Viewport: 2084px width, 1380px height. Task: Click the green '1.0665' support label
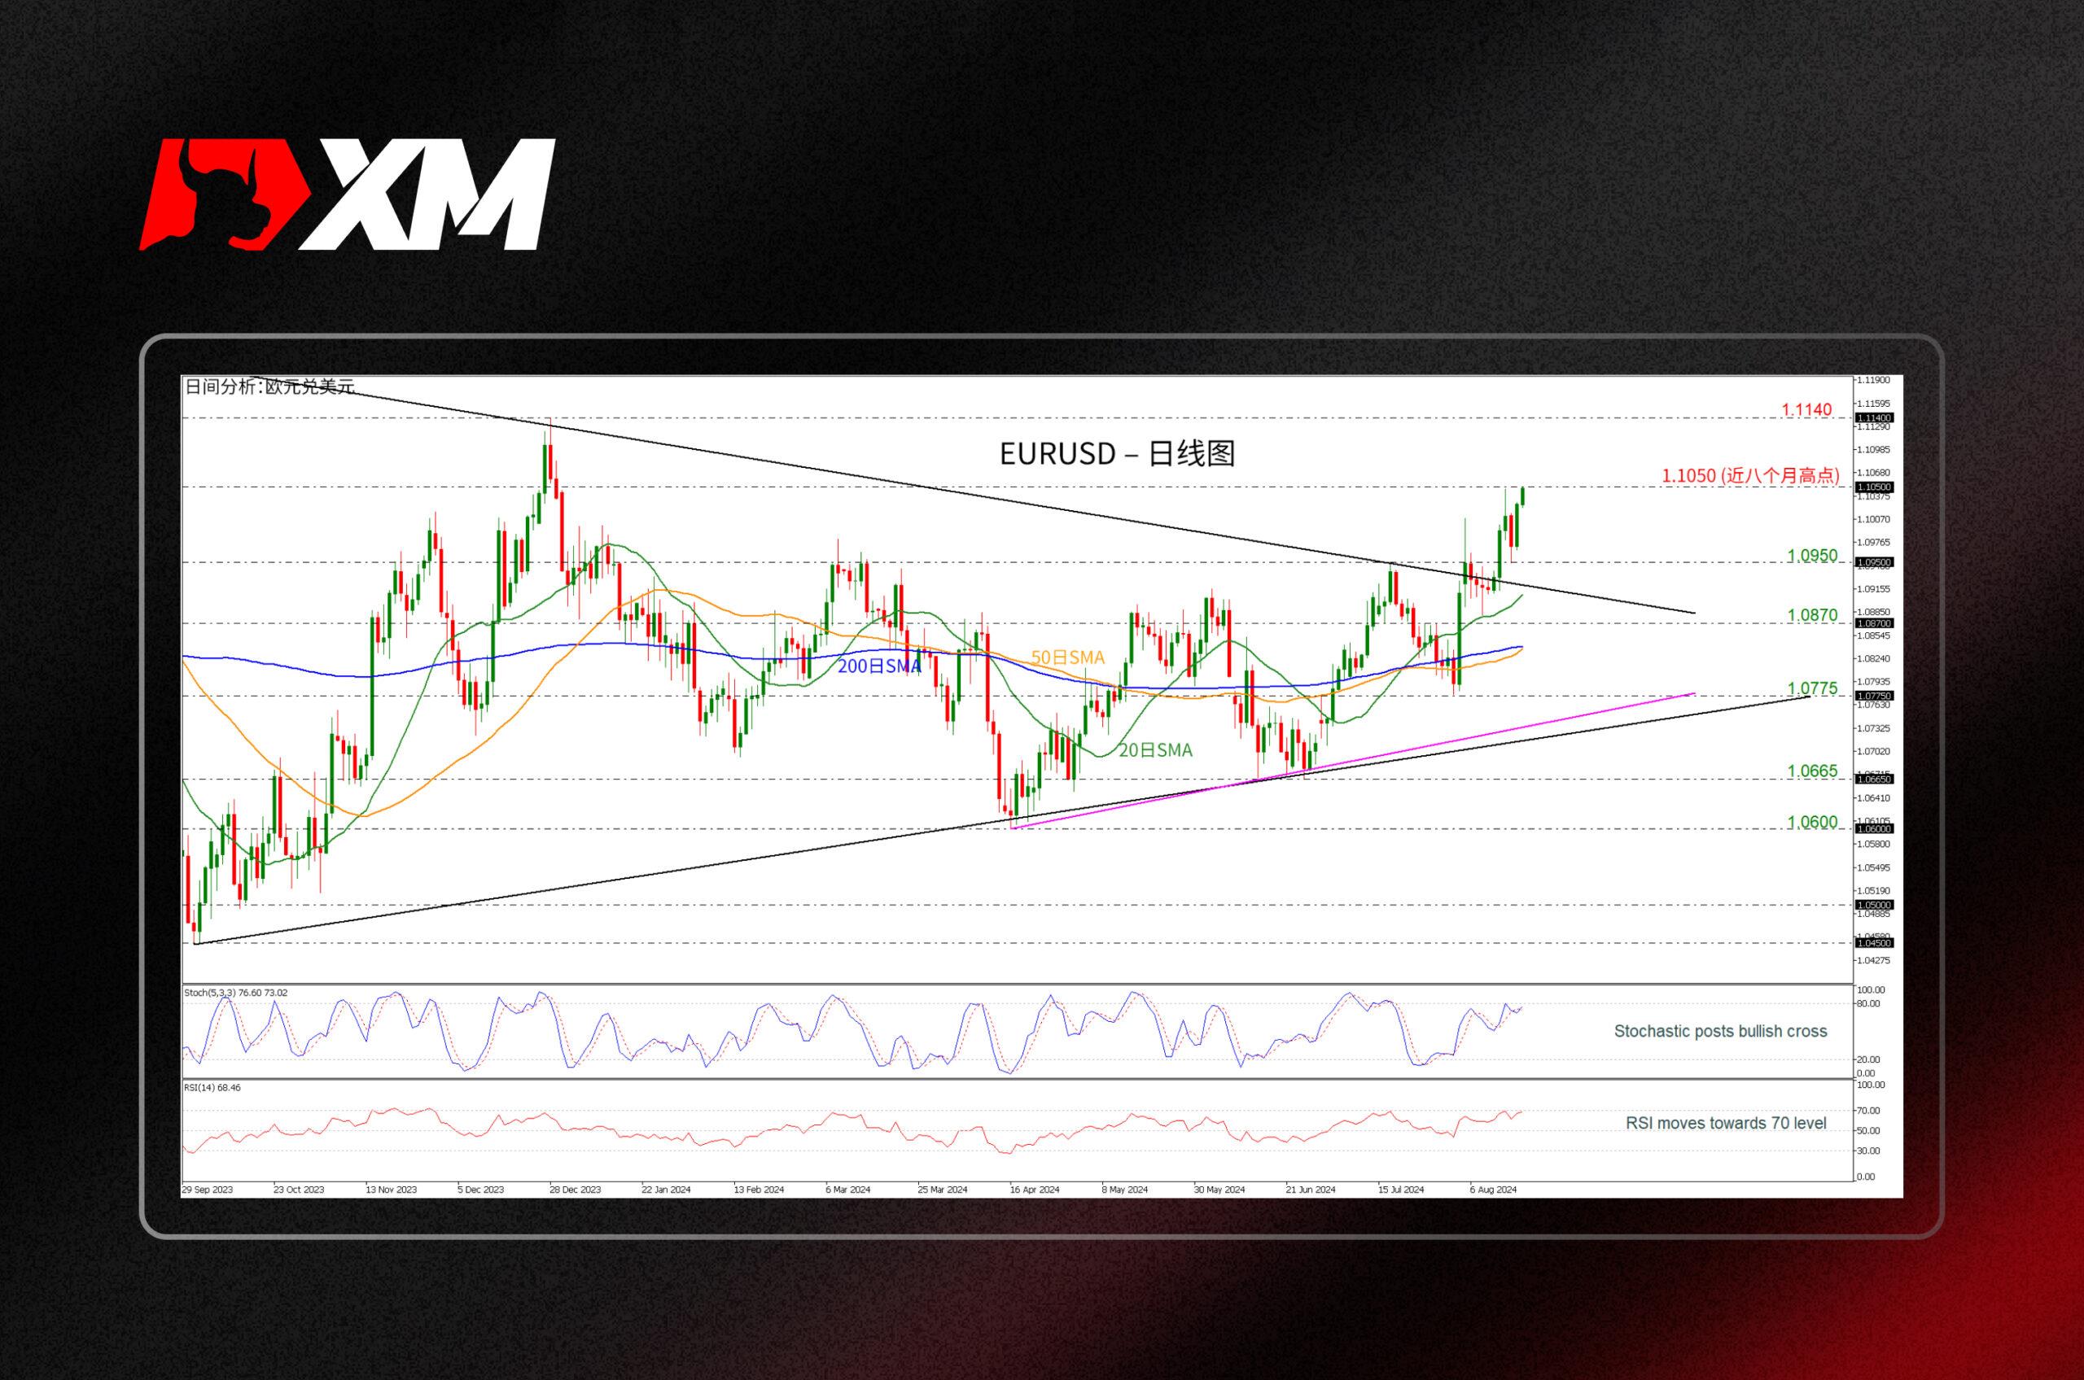click(1812, 771)
